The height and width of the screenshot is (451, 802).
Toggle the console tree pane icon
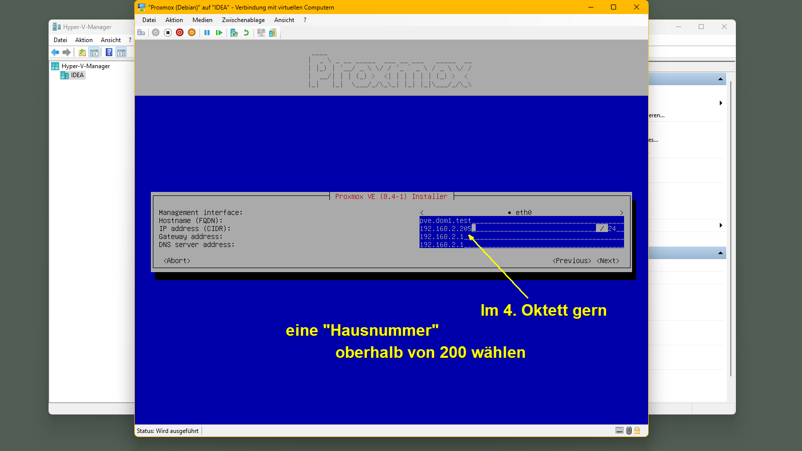tap(94, 52)
